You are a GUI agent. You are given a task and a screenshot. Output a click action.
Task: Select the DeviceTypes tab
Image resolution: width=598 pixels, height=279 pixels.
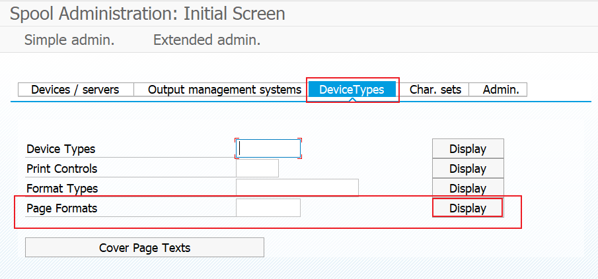[x=352, y=90]
